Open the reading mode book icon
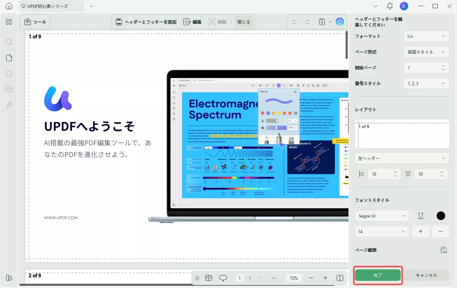Image resolution: width=457 pixels, height=288 pixels. click(208, 278)
